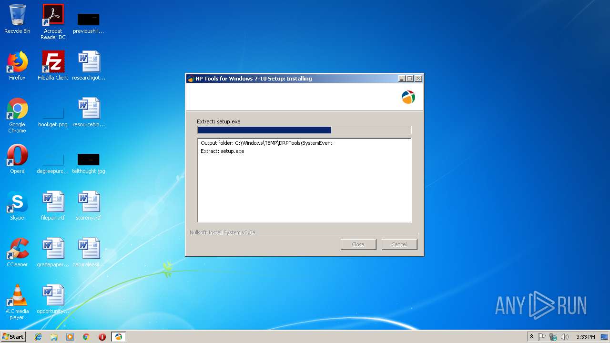The height and width of the screenshot is (343, 610).
Task: Click the Show desktop button in tray
Action: [604, 337]
